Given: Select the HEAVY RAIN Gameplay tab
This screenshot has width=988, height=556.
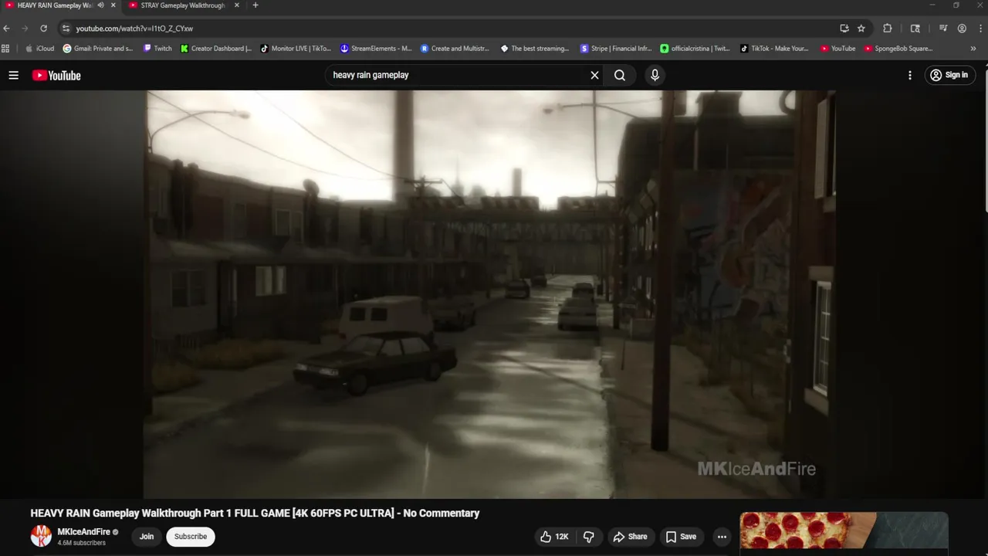Looking at the screenshot, I should pos(54,5).
